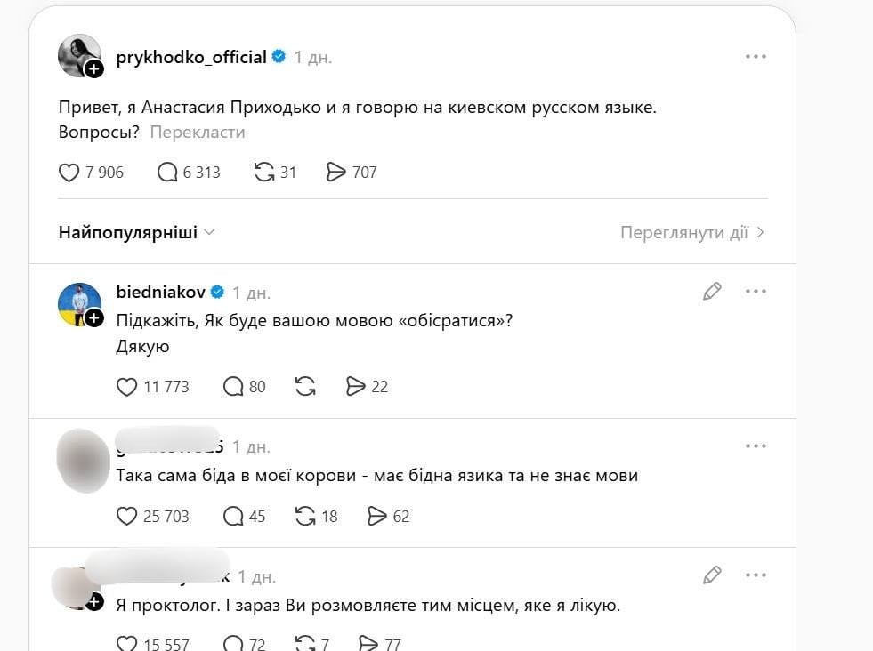This screenshot has height=651, width=873.
Task: Like the comment about the cow
Action: pos(127,517)
